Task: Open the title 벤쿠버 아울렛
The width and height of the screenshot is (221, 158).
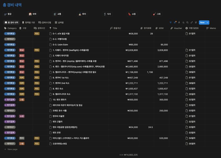Action: click(59, 116)
